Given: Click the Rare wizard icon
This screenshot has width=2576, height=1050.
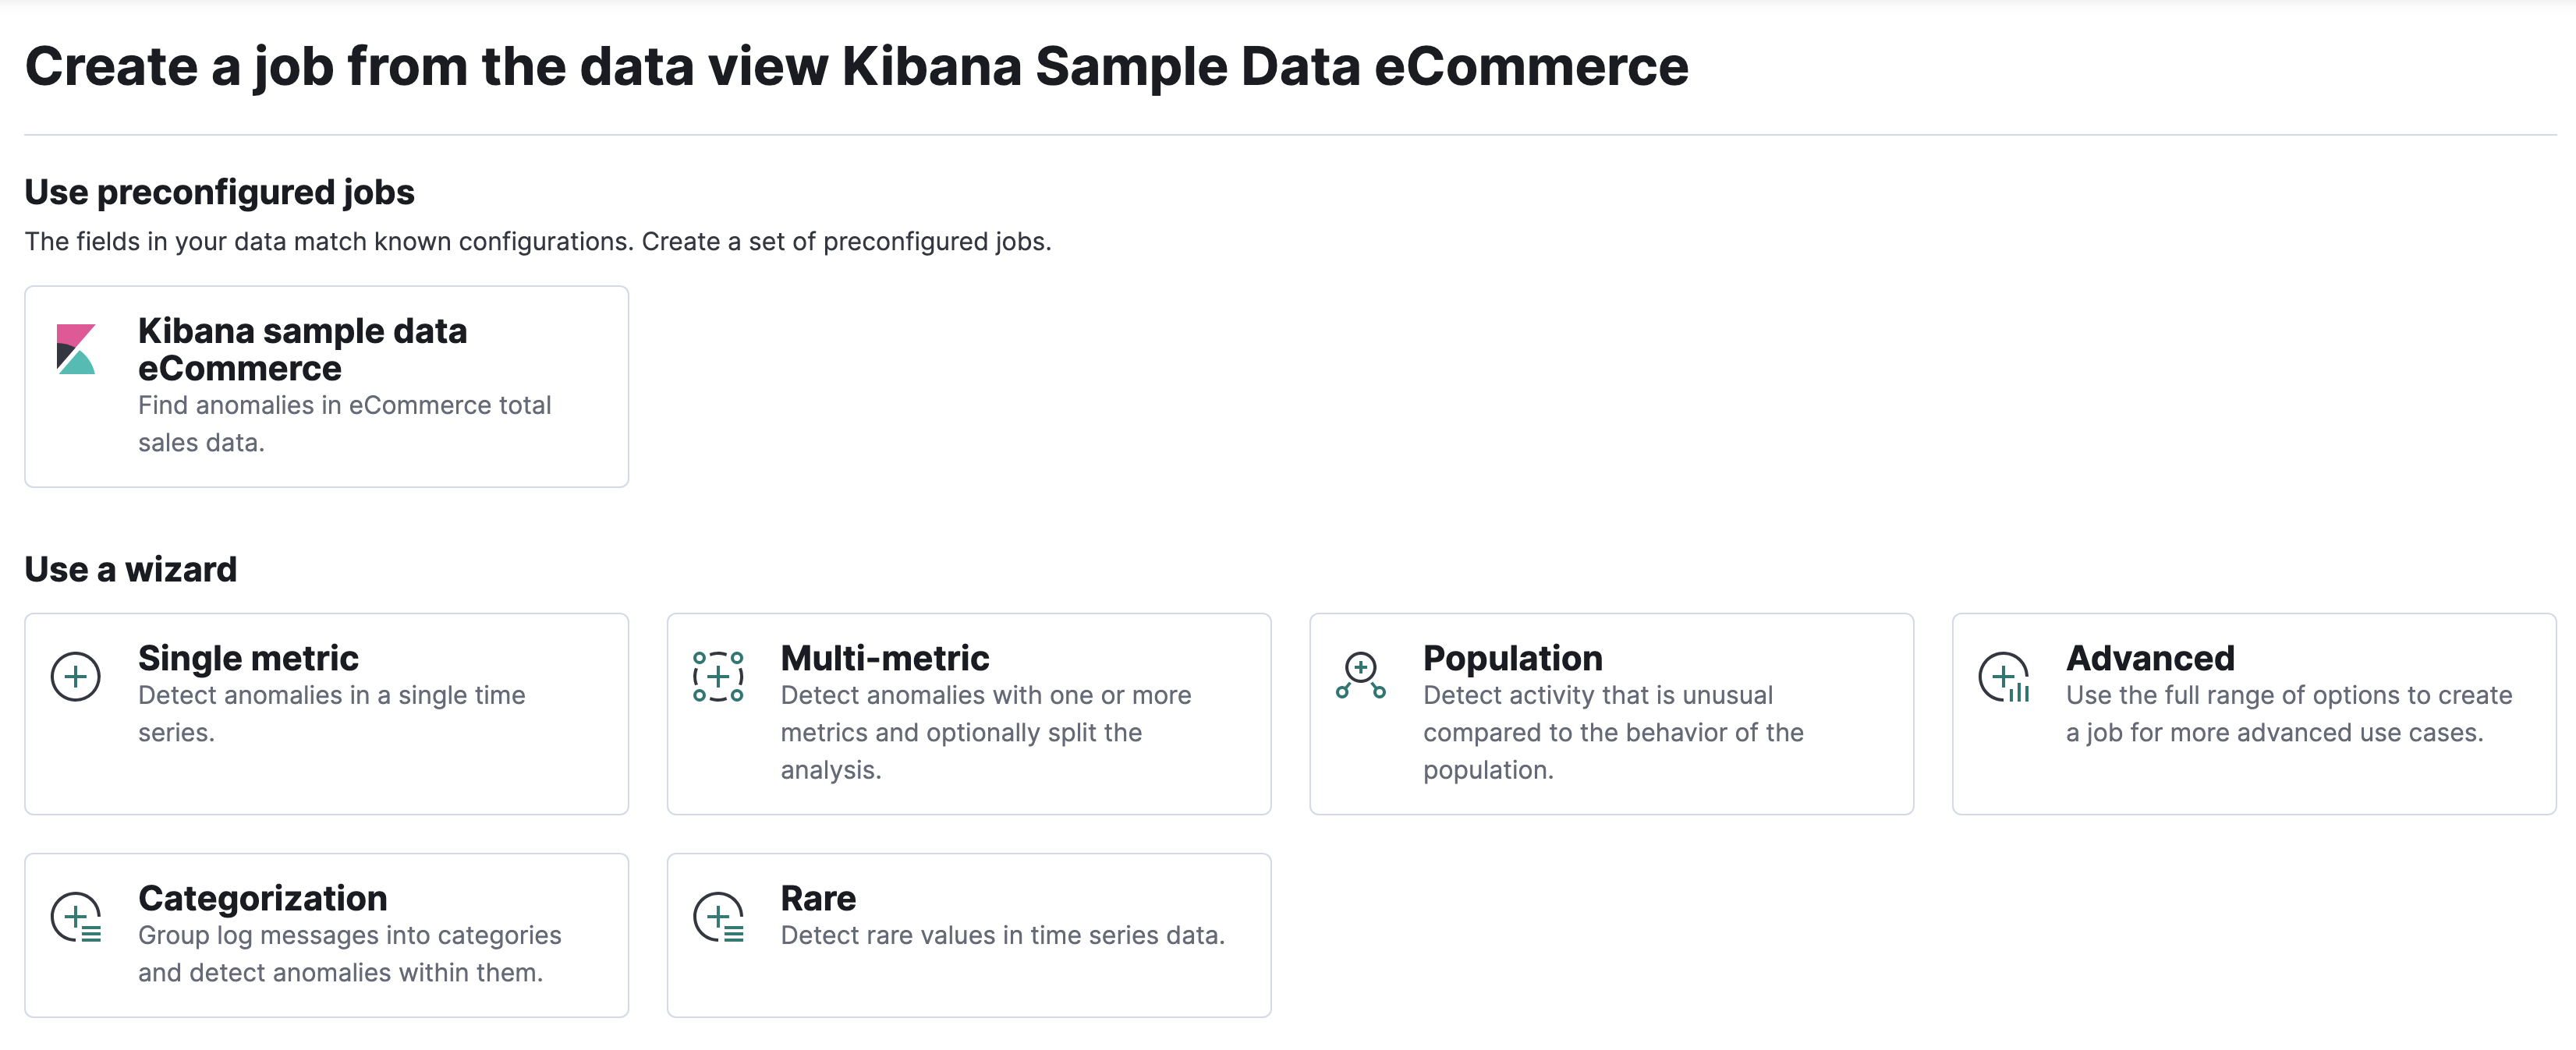Looking at the screenshot, I should (719, 917).
